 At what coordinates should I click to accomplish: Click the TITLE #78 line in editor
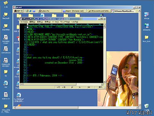[65, 42]
